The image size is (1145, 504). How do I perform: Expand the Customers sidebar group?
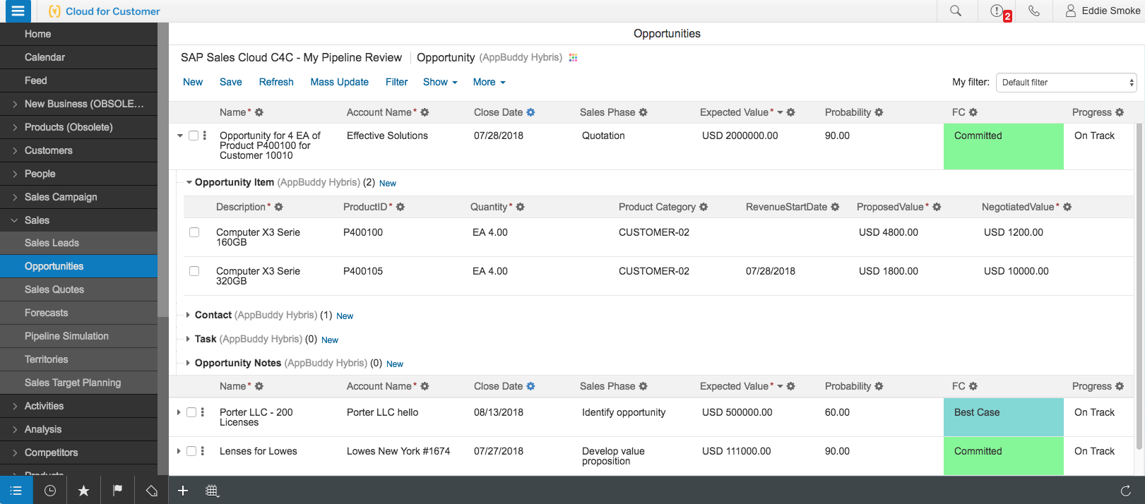coord(78,150)
